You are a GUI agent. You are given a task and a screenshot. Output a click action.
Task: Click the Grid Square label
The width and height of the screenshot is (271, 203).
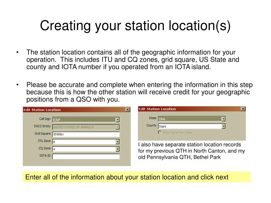point(43,133)
